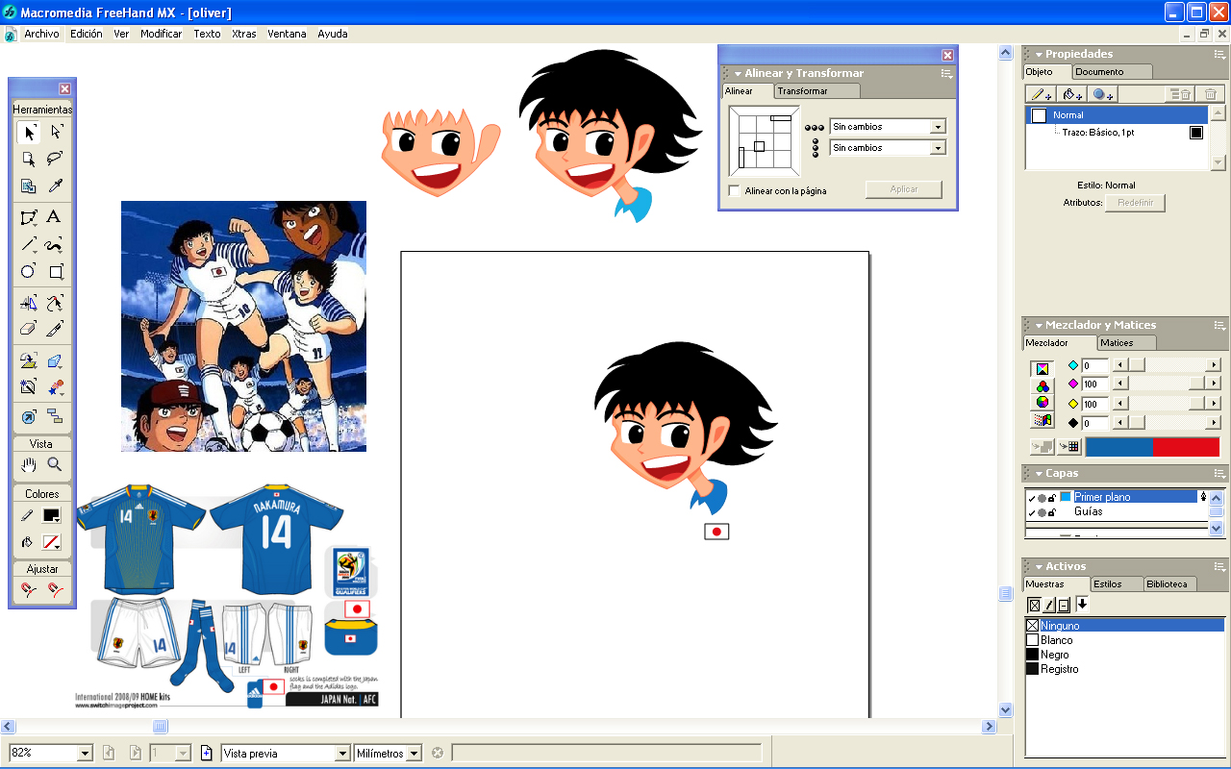
Task: Toggle lock on Primer plano layer
Action: [x=1052, y=497]
